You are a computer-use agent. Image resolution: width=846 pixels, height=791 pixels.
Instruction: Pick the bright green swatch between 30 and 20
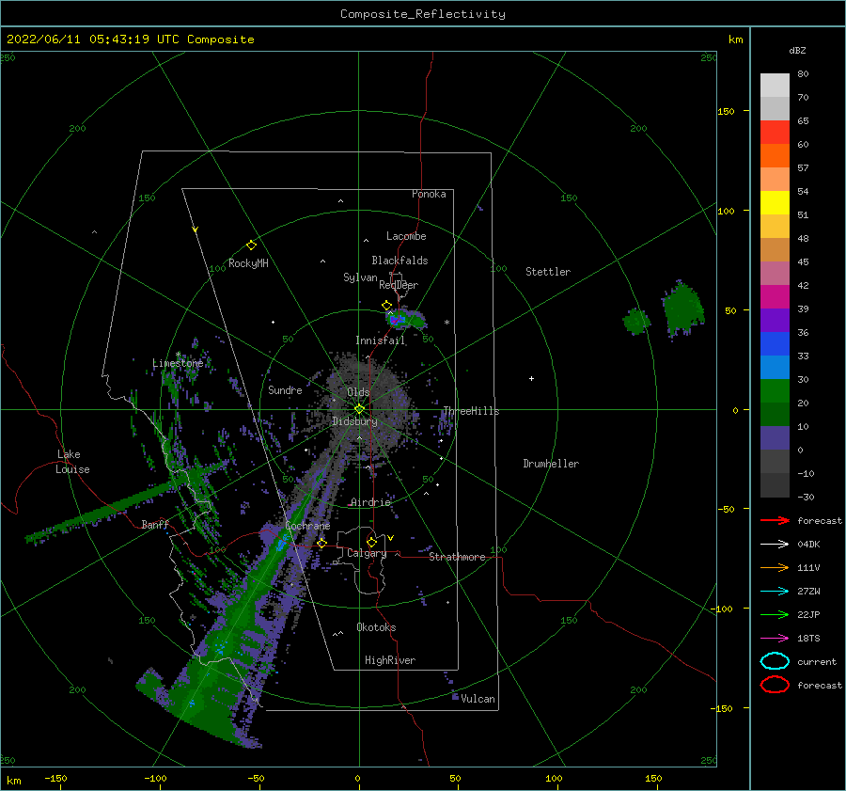[775, 391]
